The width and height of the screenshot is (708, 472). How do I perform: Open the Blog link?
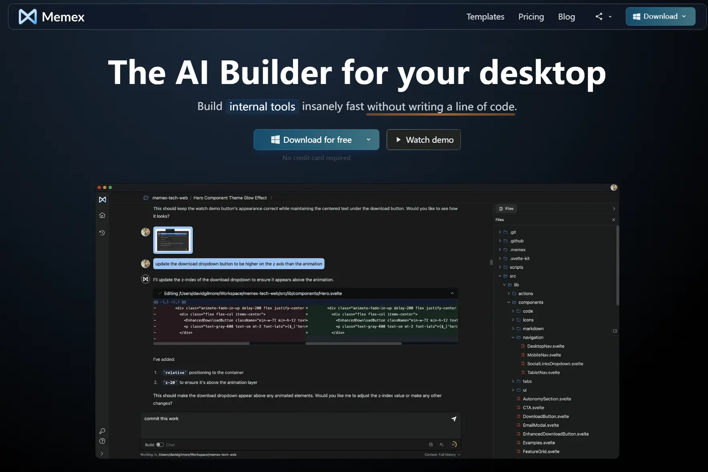coord(566,17)
